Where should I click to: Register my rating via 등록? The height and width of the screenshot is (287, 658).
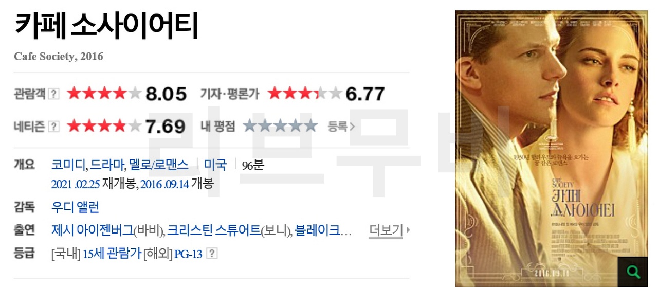point(338,127)
